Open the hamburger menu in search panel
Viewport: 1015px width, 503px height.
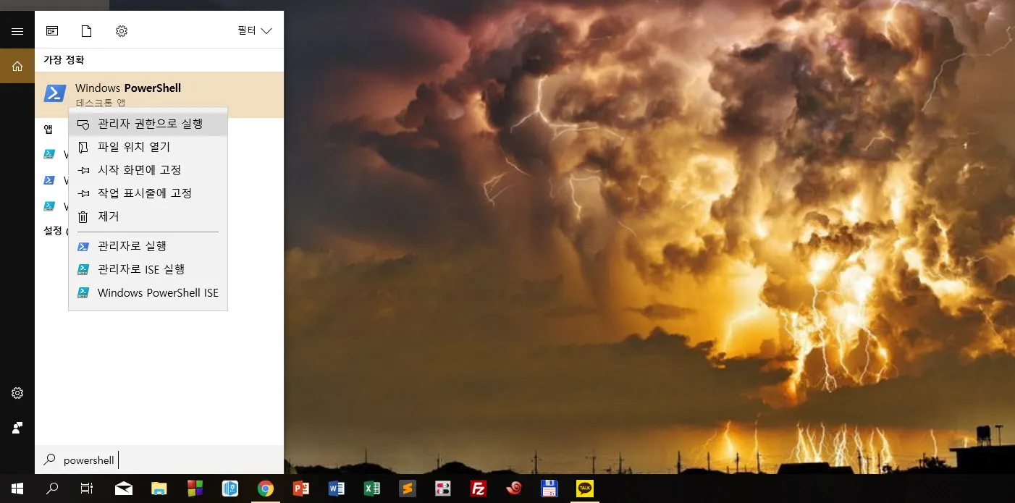pos(17,31)
